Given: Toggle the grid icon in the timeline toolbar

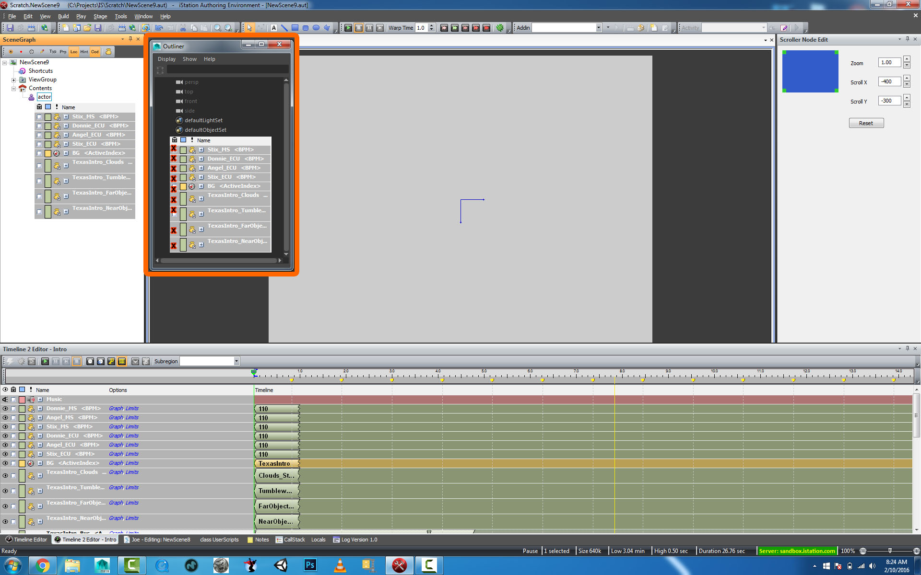Looking at the screenshot, I should tap(122, 361).
